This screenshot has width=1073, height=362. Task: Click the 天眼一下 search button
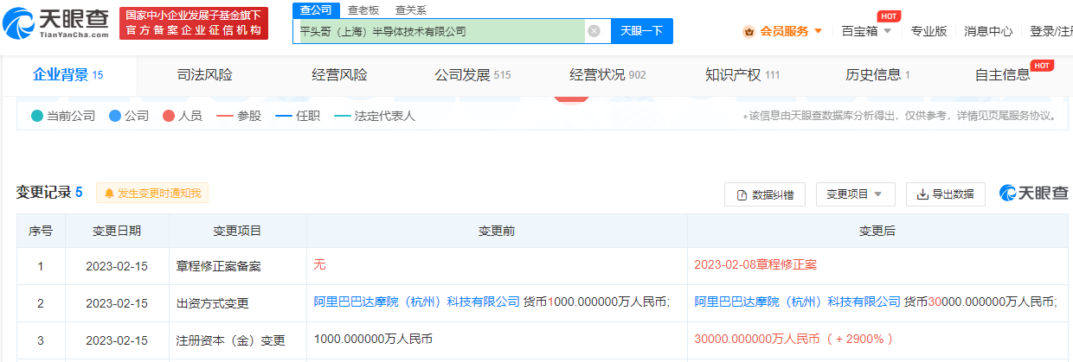tap(641, 31)
